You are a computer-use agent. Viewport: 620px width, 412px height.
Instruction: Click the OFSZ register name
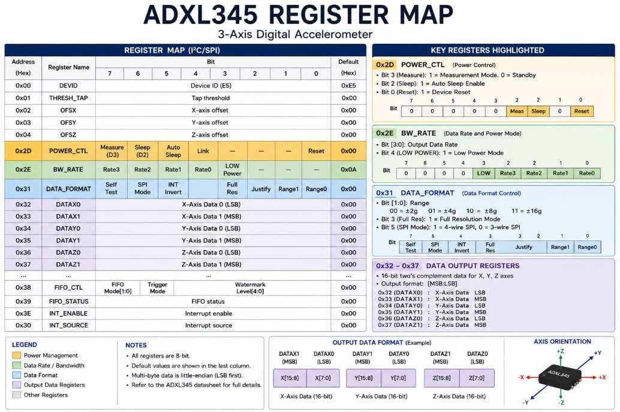click(68, 134)
